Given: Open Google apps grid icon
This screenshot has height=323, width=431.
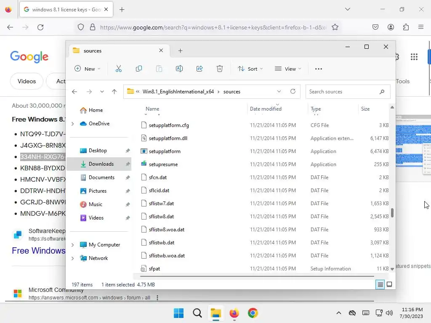Looking at the screenshot, I should pyautogui.click(x=414, y=57).
